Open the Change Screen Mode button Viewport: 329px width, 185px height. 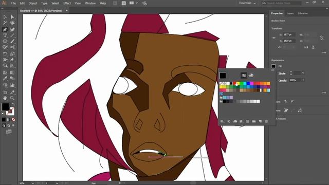pos(9,132)
